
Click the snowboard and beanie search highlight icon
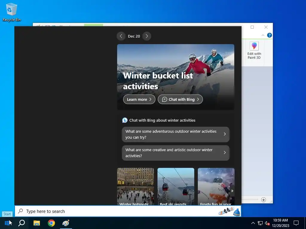tap(229, 211)
